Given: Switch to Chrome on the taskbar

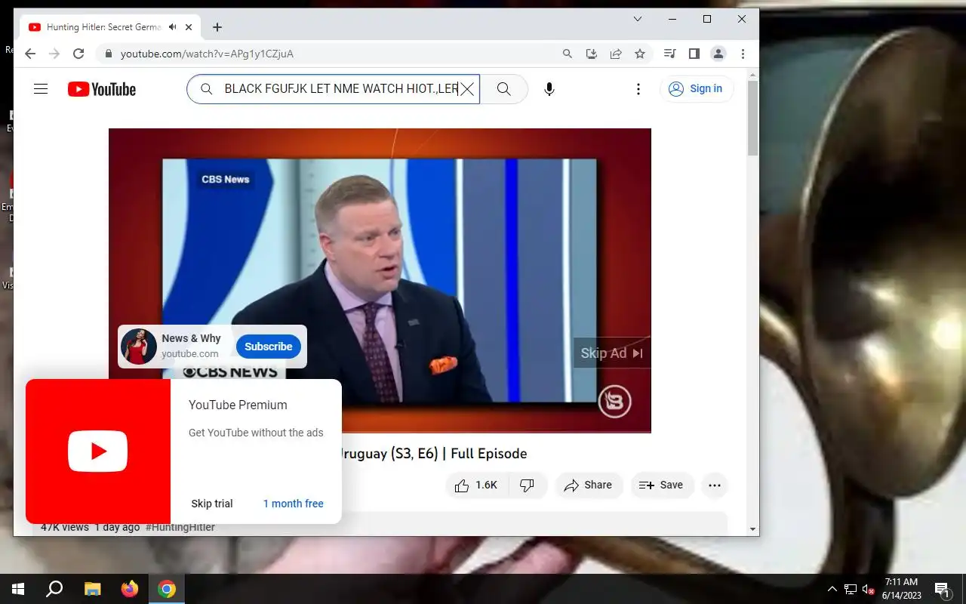Looking at the screenshot, I should [x=167, y=589].
